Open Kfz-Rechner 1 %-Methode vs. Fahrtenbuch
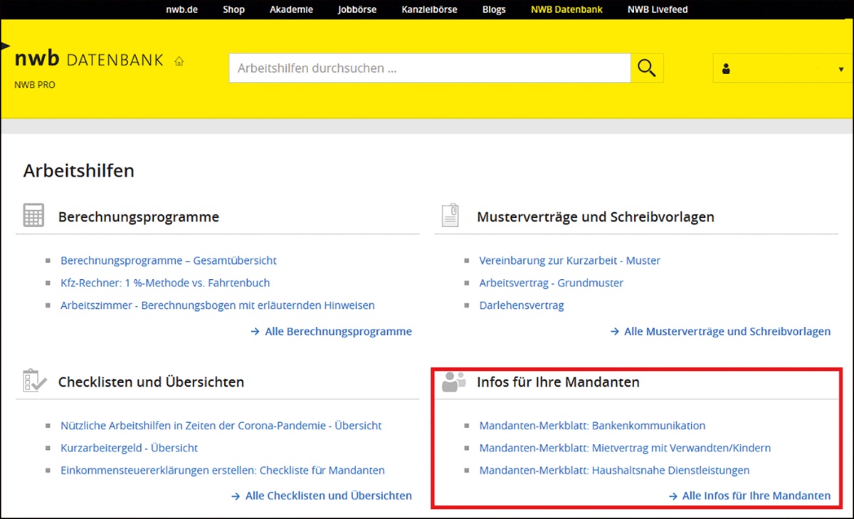The width and height of the screenshot is (854, 519). tap(165, 283)
